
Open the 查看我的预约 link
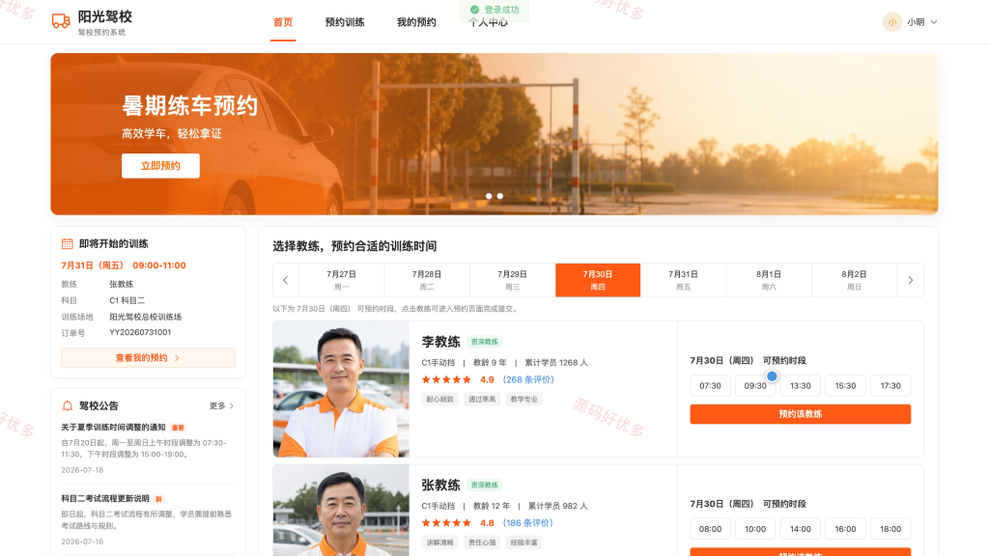point(148,357)
